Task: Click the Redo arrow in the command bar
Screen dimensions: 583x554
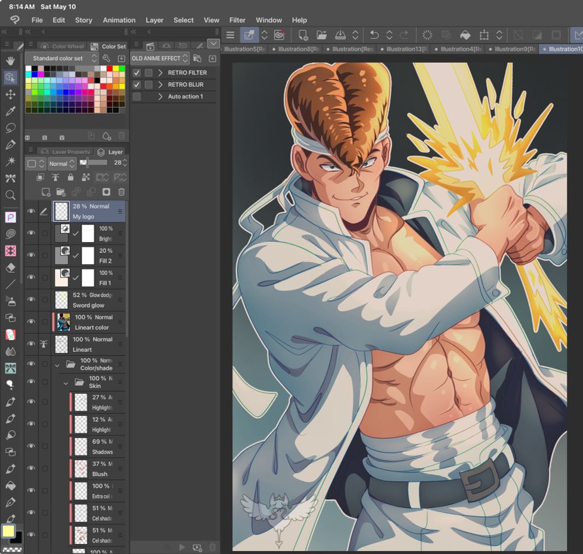Action: 404,36
